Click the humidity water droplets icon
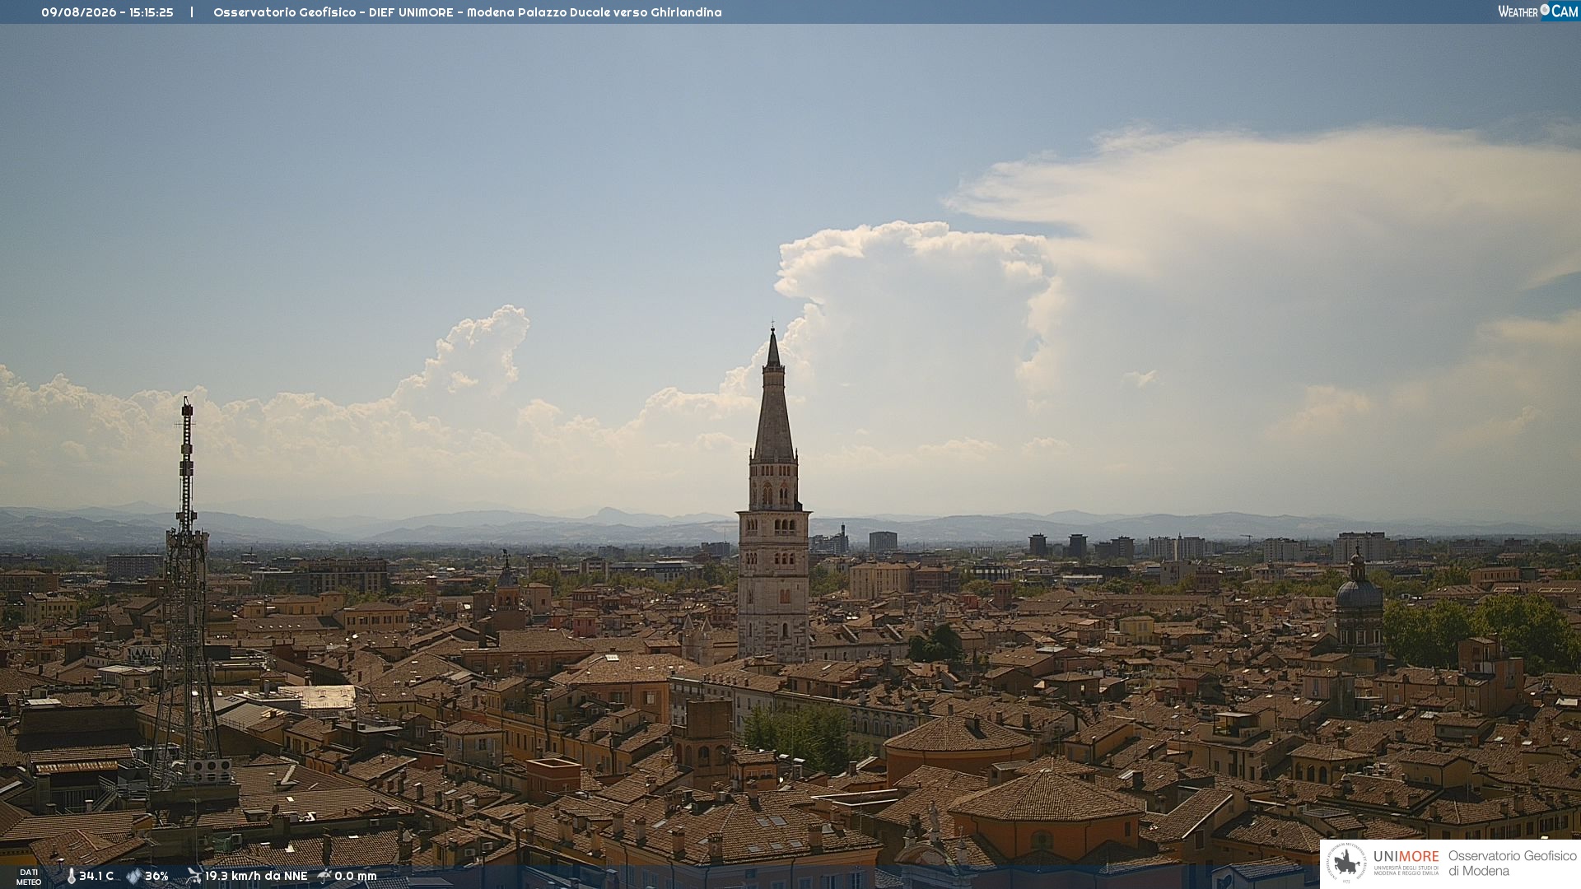The image size is (1581, 889). pyautogui.click(x=134, y=876)
